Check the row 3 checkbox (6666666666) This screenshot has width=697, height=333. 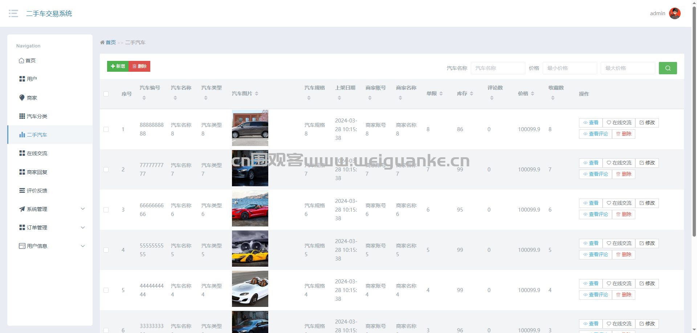[x=106, y=210]
